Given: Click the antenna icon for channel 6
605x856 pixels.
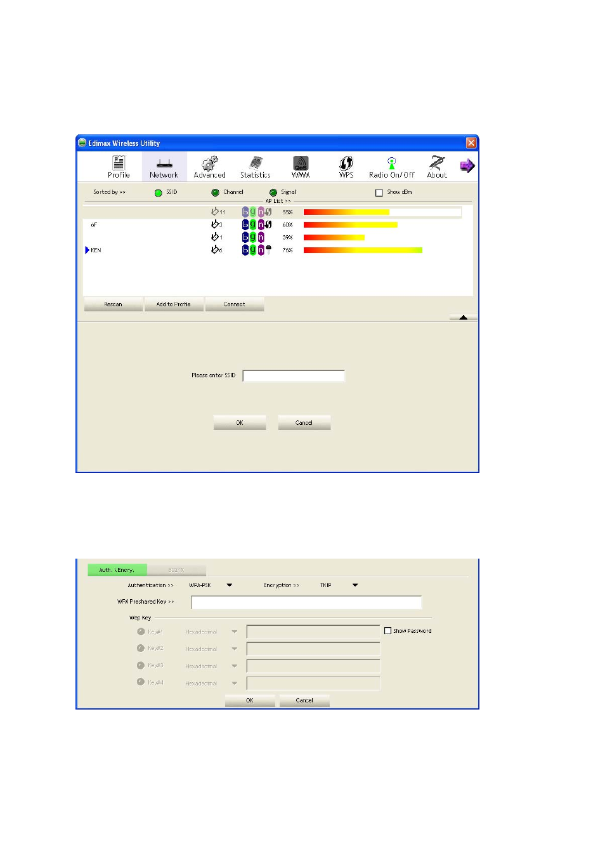Looking at the screenshot, I should [x=215, y=250].
